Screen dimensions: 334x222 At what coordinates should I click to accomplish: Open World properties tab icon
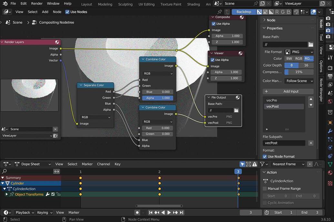point(330,101)
